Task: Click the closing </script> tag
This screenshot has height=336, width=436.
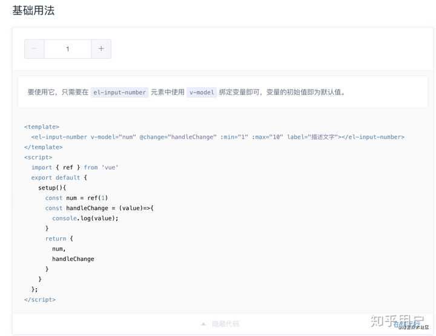Action: 40,300
